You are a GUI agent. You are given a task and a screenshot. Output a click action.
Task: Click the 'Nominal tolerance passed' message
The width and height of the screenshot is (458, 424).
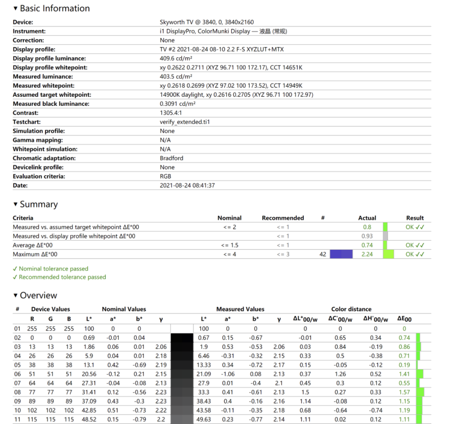pyautogui.click(x=50, y=269)
